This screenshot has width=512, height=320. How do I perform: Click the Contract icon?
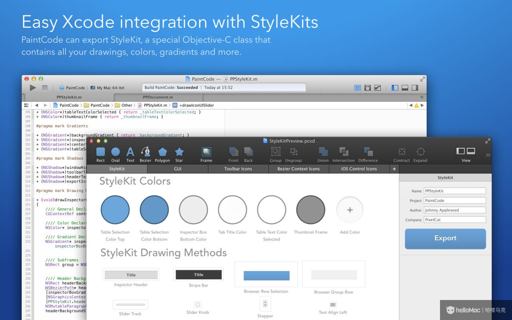402,152
